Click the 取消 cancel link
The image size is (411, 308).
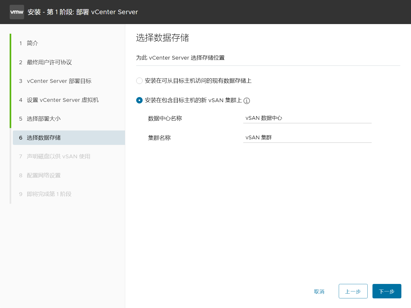319,291
